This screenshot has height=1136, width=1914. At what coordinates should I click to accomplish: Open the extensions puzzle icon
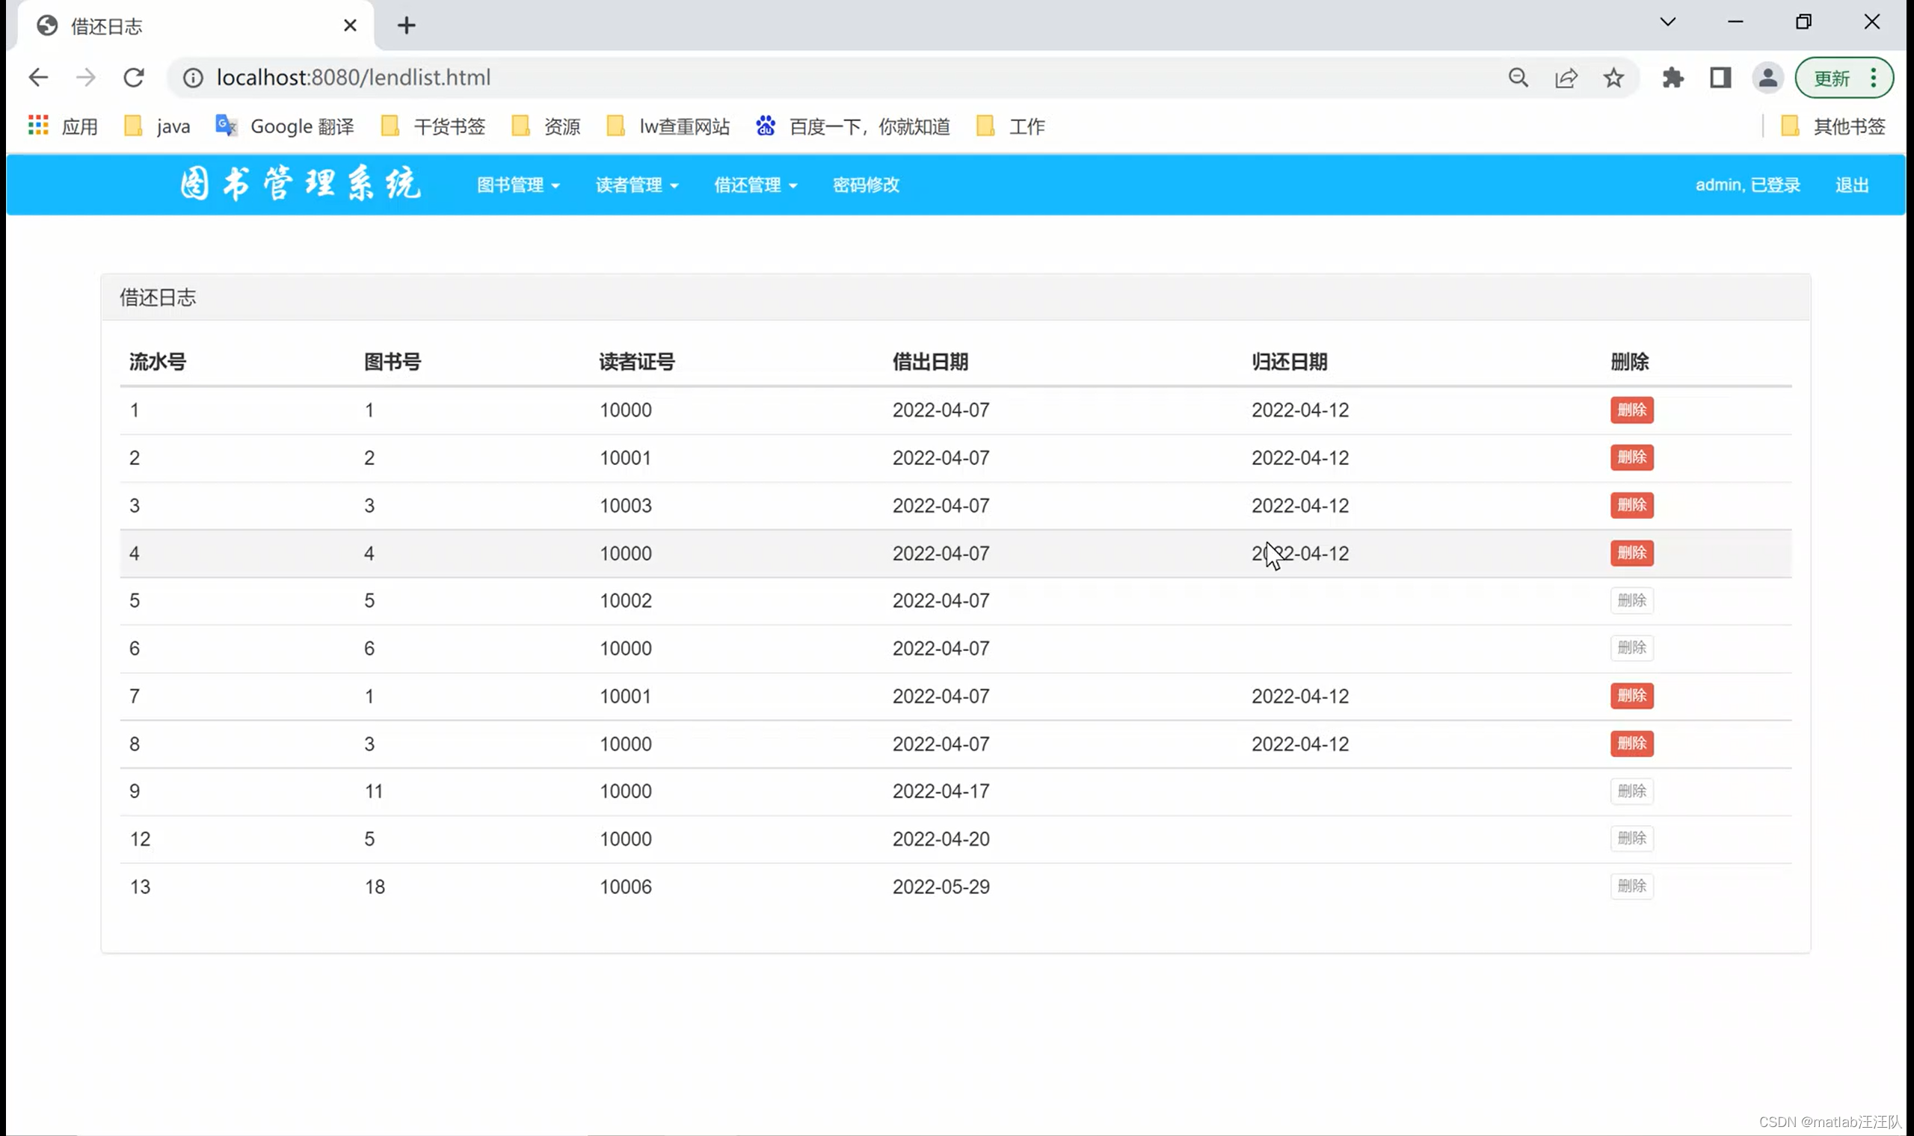(x=1673, y=77)
